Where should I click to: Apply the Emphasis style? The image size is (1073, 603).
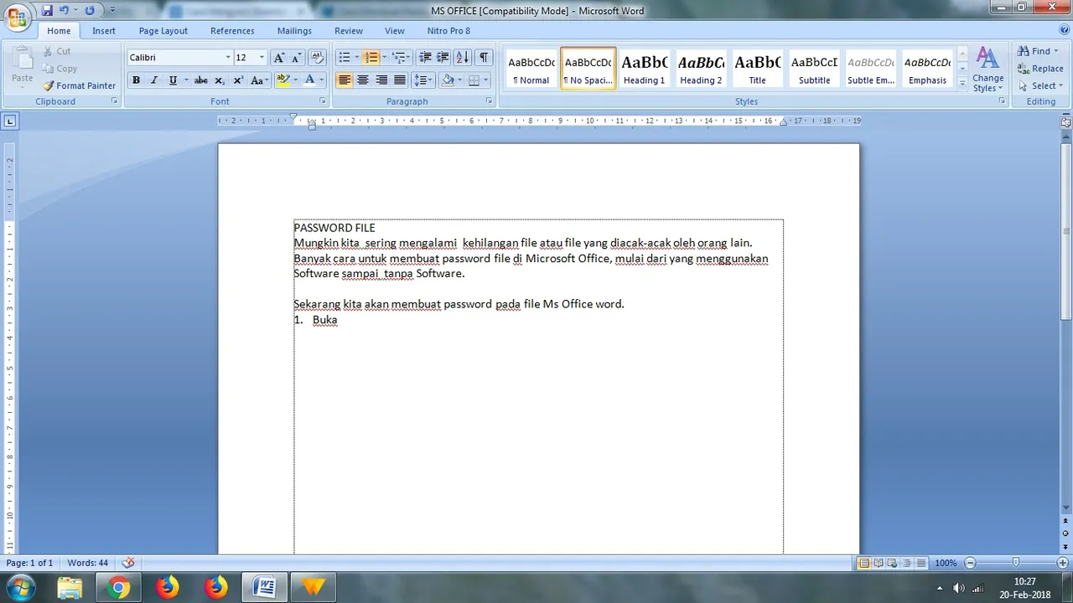pyautogui.click(x=927, y=69)
